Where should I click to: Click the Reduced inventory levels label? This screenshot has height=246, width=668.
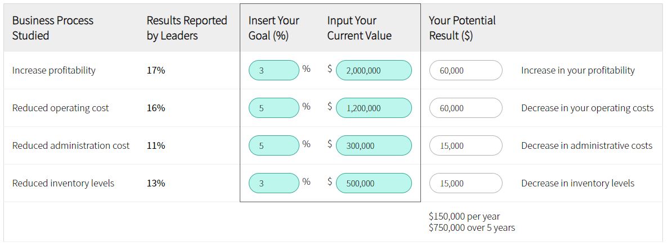pos(63,183)
